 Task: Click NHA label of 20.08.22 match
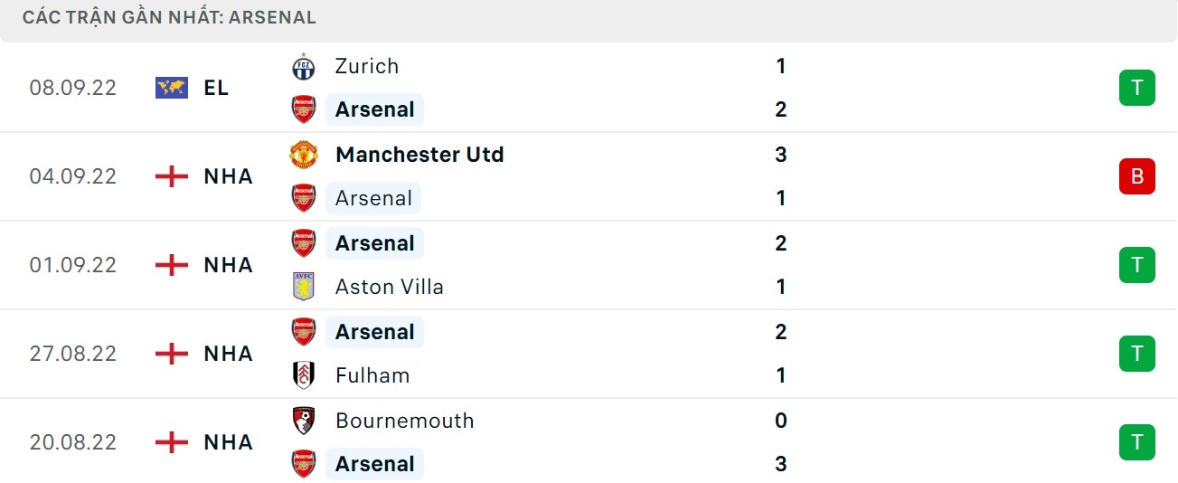point(228,442)
